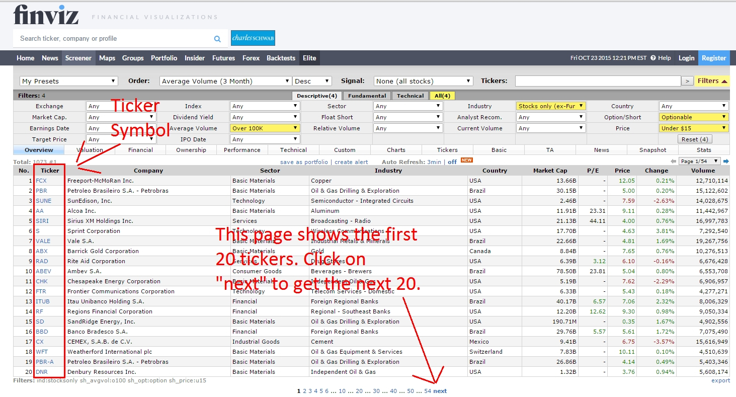
Task: Open the Maps menu item
Action: tap(107, 58)
